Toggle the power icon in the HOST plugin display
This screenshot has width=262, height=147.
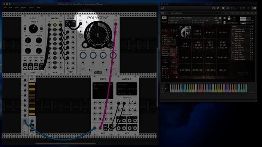tap(95, 85)
